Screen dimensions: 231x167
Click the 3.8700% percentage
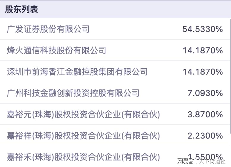click(x=205, y=114)
